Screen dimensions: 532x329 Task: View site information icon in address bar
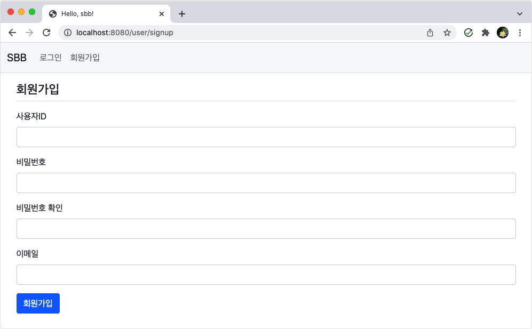[68, 33]
